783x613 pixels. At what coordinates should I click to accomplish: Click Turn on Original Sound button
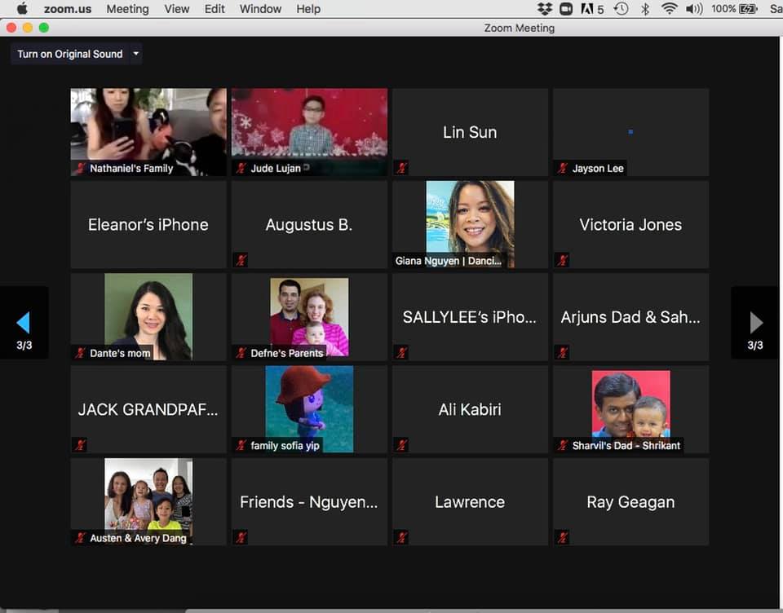pos(70,54)
